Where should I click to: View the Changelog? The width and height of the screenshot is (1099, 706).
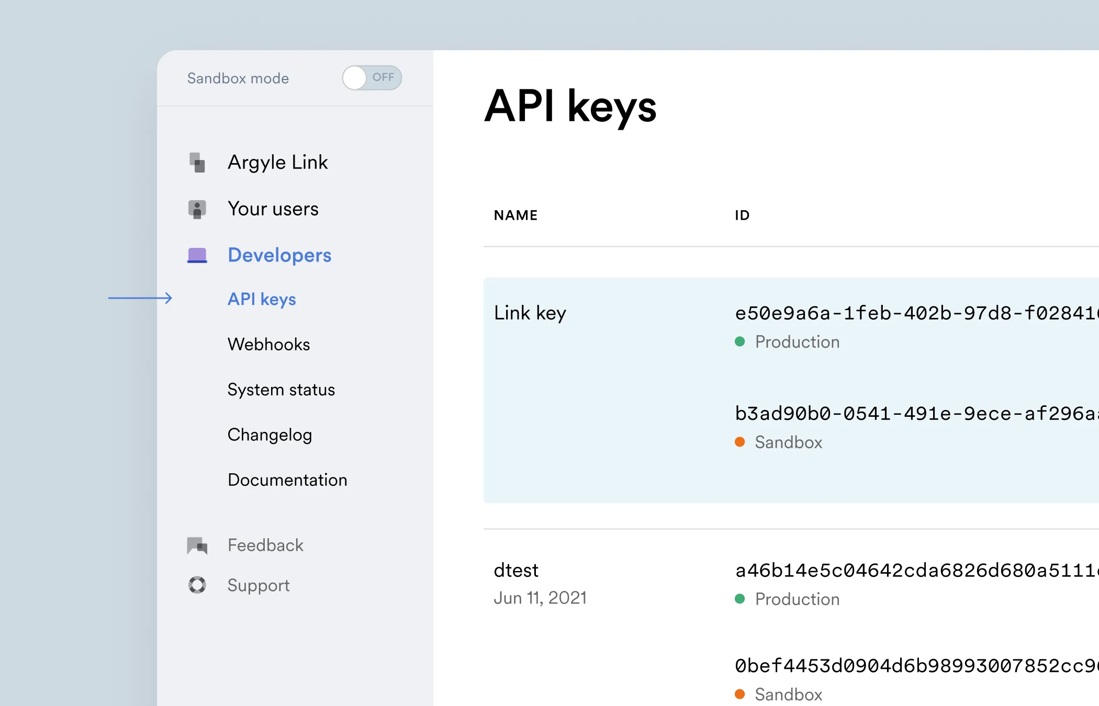pos(270,435)
